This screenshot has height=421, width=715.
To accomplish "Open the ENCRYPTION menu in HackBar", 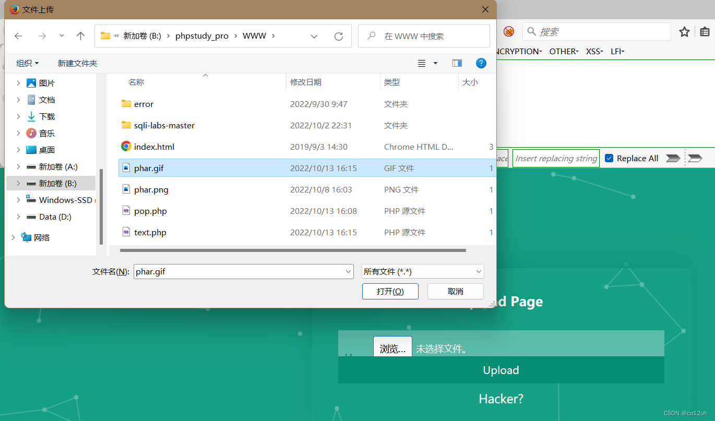I will (x=519, y=51).
